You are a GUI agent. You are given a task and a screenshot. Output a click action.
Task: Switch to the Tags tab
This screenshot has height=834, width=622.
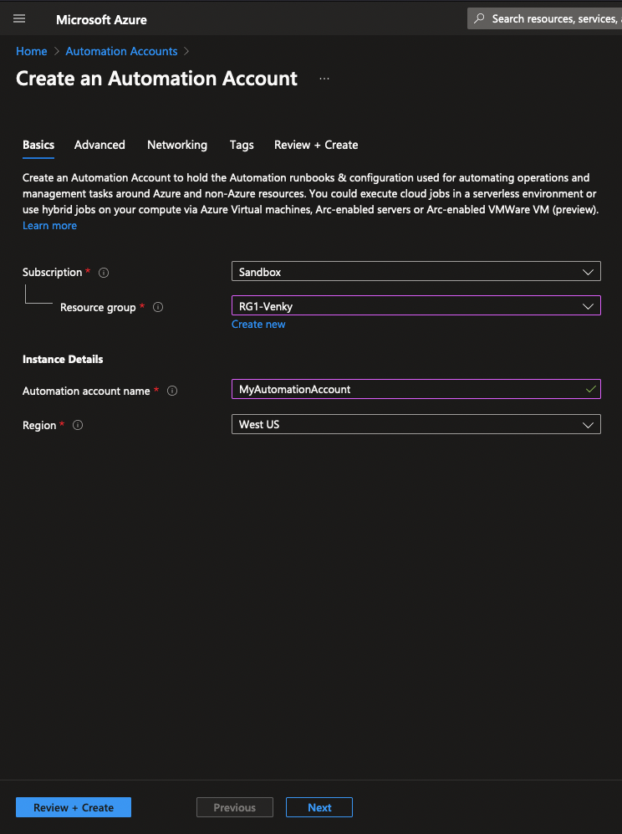pos(242,145)
